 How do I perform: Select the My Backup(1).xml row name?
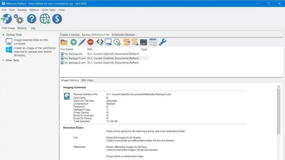pos(75,58)
